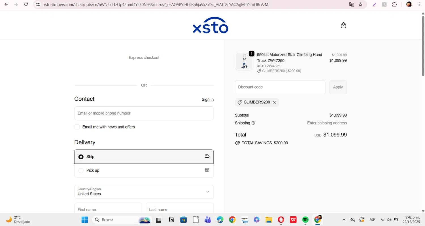Open Task View on the taskbar

(x=159, y=220)
